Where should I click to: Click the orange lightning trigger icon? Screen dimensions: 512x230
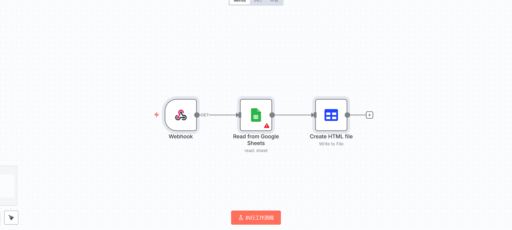(156, 115)
